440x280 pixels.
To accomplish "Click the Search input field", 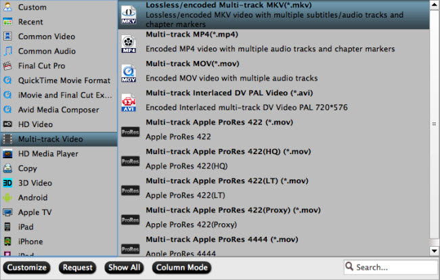I will tap(391, 267).
